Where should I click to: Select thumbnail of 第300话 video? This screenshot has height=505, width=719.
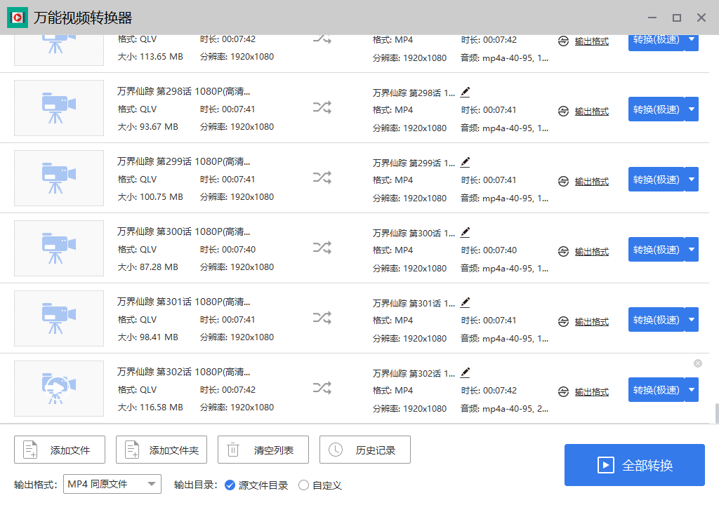click(59, 248)
